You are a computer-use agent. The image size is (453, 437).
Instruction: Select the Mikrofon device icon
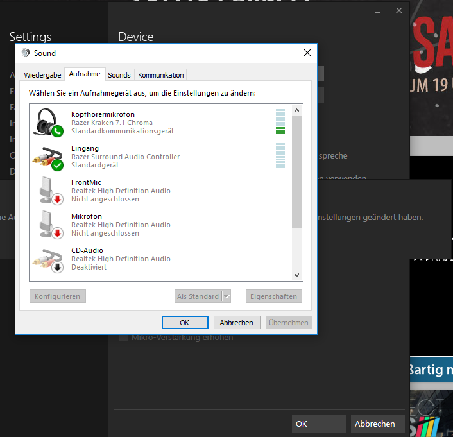click(51, 225)
